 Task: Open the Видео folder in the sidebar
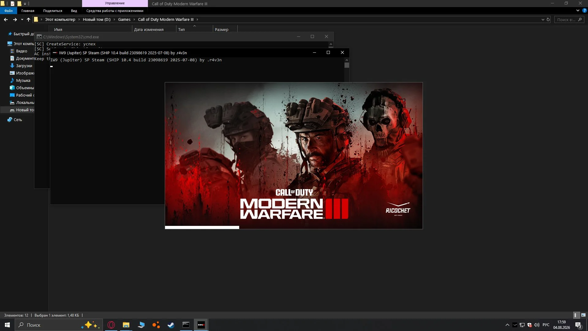[x=19, y=51]
